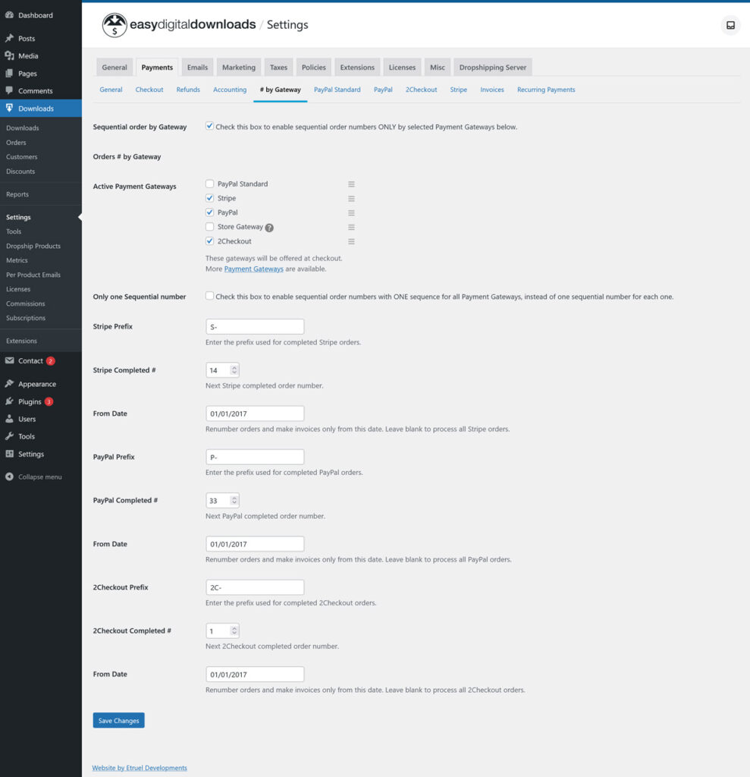
Task: Uncheck the 2Checkout gateway checkbox
Action: click(209, 241)
